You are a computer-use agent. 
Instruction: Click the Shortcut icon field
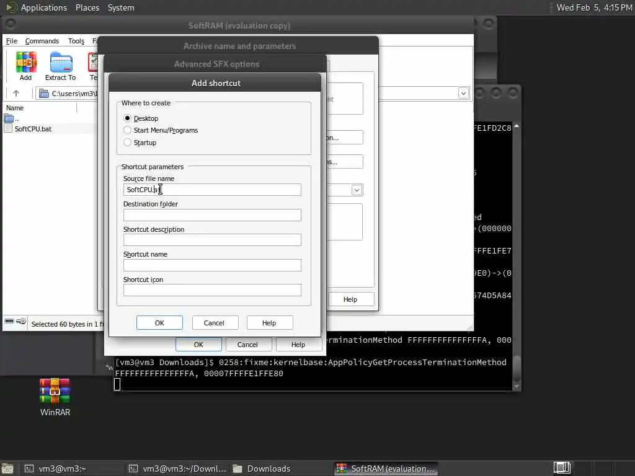pos(212,290)
